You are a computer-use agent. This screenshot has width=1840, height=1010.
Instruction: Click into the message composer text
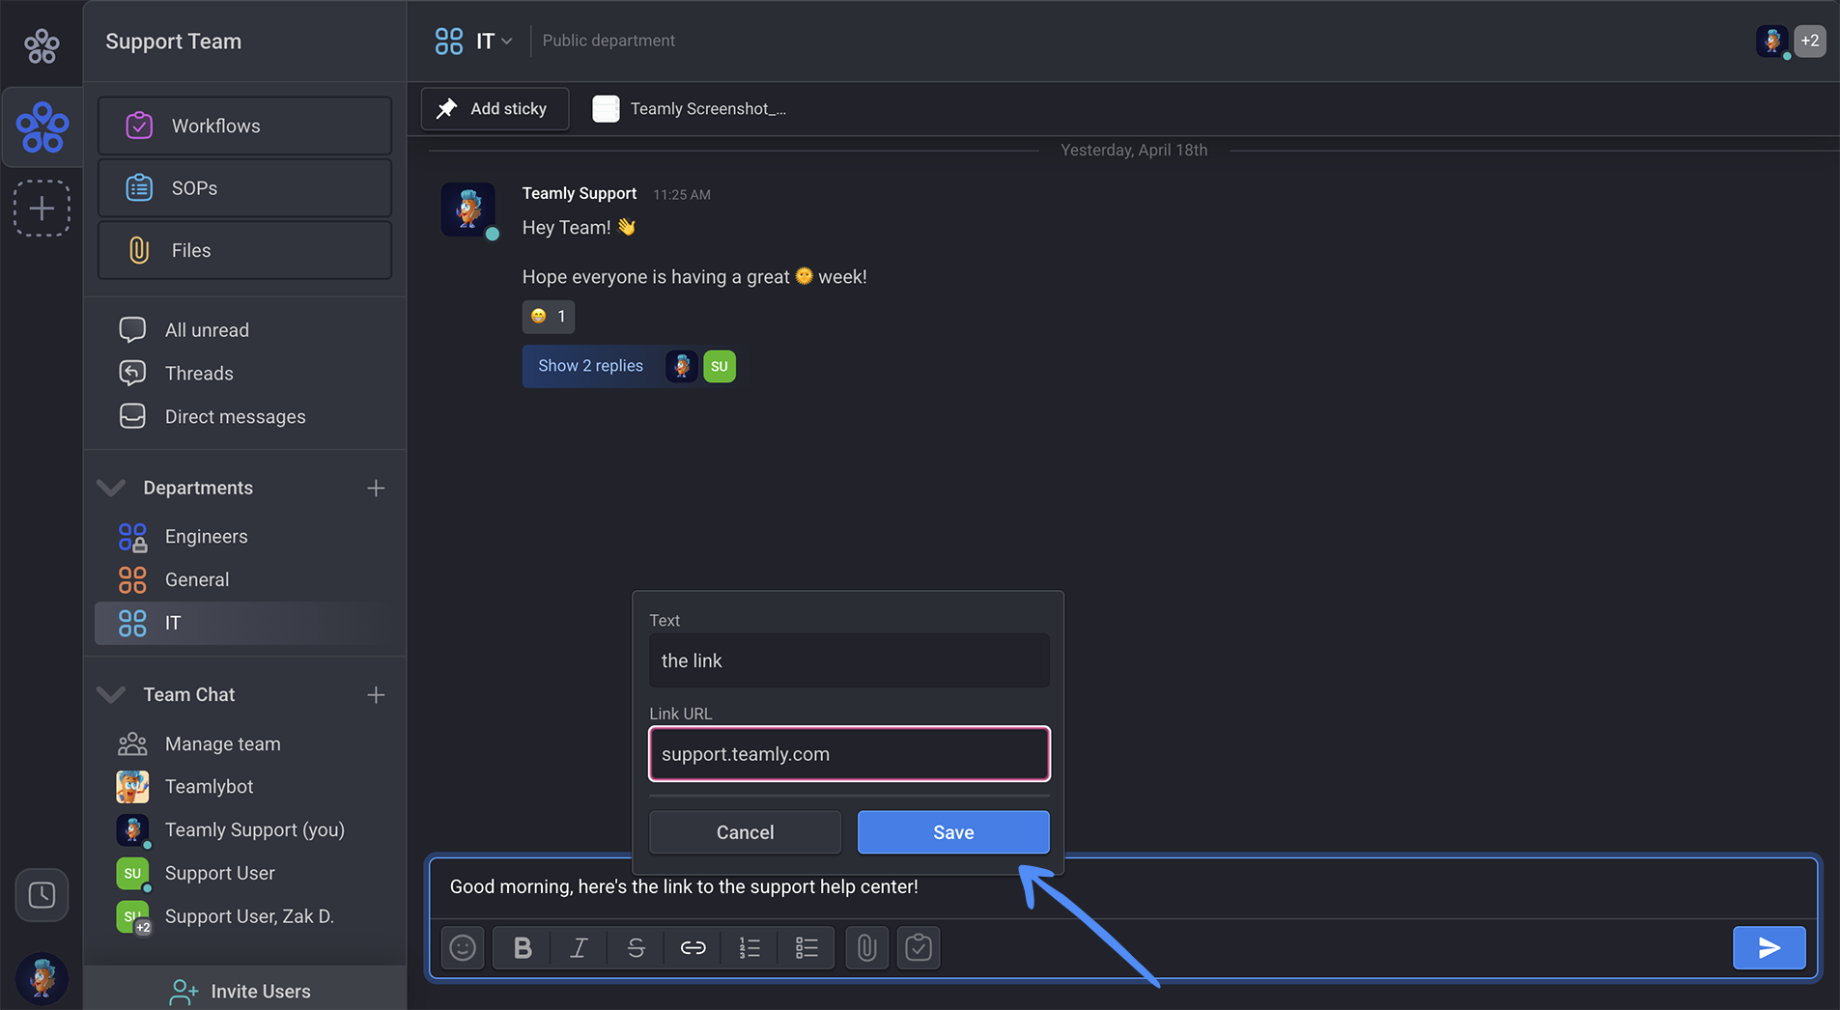coord(684,887)
